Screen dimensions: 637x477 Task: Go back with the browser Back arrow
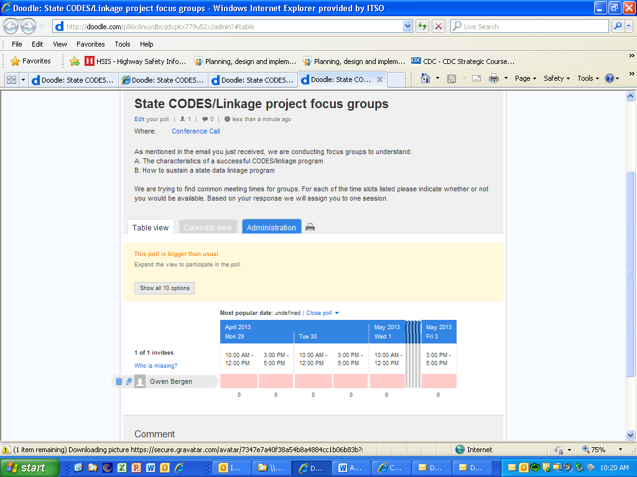[11, 26]
